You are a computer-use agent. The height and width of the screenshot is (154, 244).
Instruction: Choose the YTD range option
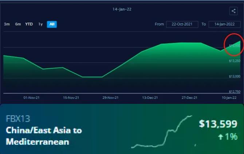[29, 24]
